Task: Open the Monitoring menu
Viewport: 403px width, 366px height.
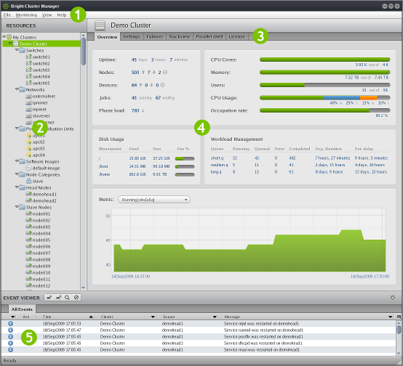Action: click(26, 15)
